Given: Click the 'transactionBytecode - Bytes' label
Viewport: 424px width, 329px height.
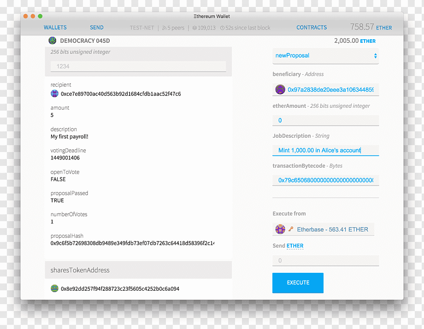Looking at the screenshot, I should coord(307,166).
